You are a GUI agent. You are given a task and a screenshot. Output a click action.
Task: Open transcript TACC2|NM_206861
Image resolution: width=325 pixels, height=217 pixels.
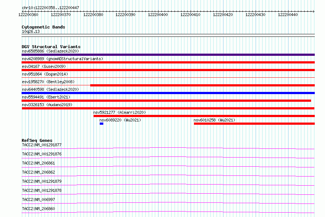pyautogui.click(x=38, y=163)
